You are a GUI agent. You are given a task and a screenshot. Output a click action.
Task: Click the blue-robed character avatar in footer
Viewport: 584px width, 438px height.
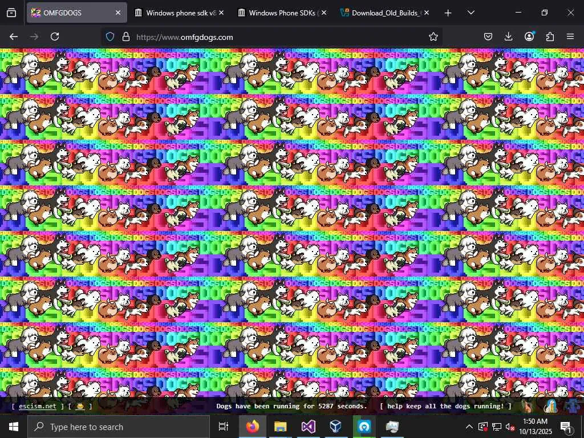click(550, 406)
